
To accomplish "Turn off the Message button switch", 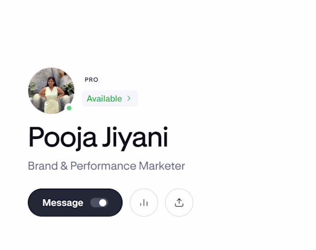I will (x=99, y=203).
